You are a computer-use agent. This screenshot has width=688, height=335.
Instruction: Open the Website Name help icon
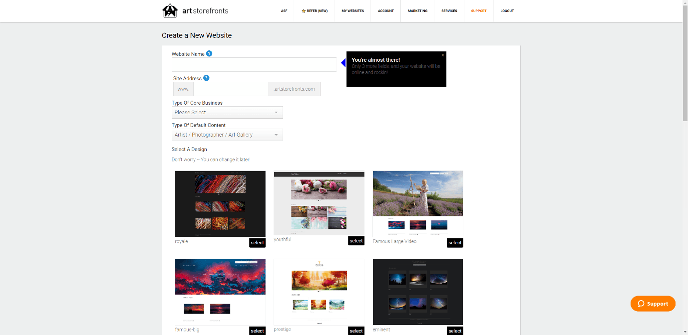pos(209,53)
